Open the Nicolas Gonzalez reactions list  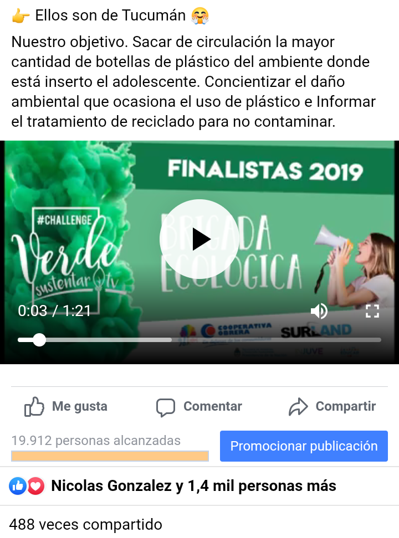pos(193,486)
